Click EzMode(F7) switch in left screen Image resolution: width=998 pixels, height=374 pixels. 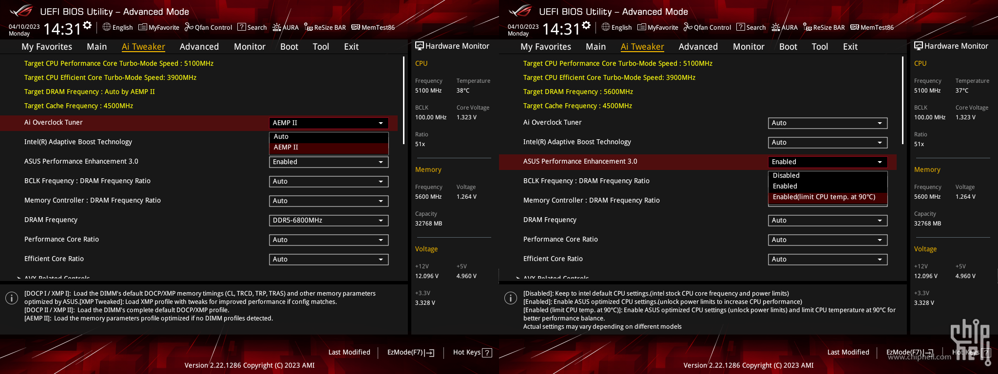411,353
